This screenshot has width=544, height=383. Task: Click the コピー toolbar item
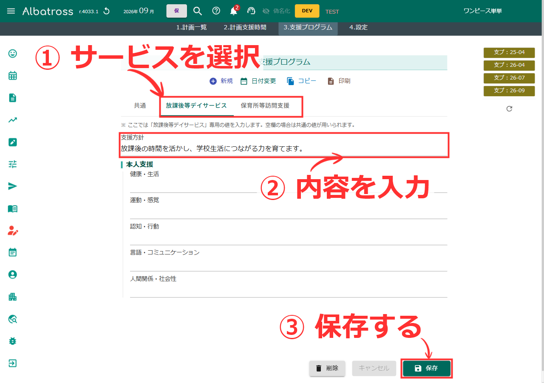(301, 81)
